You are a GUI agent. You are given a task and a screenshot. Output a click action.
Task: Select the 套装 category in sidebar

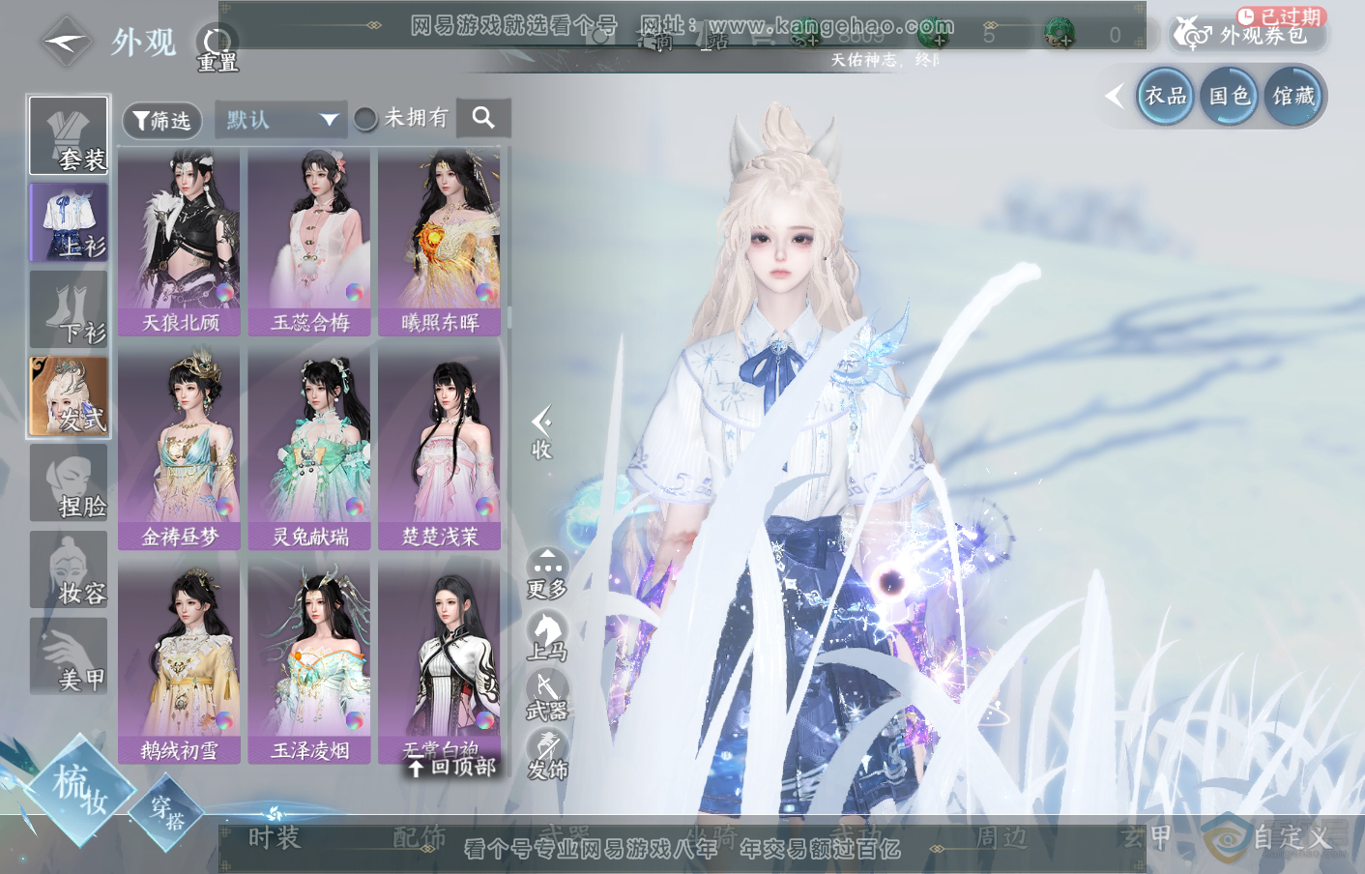click(x=69, y=135)
